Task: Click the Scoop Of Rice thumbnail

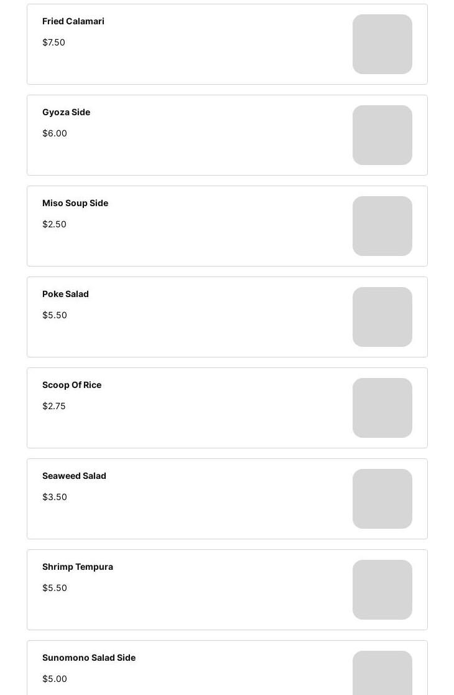Action: (382, 408)
